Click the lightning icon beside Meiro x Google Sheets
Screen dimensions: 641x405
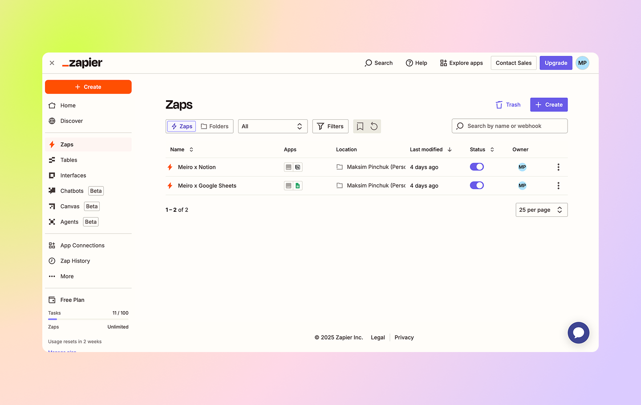170,186
